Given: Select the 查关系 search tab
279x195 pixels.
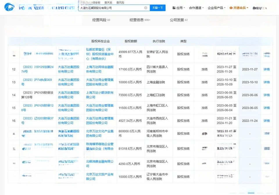Looking at the screenshot, I should [x=108, y=3].
